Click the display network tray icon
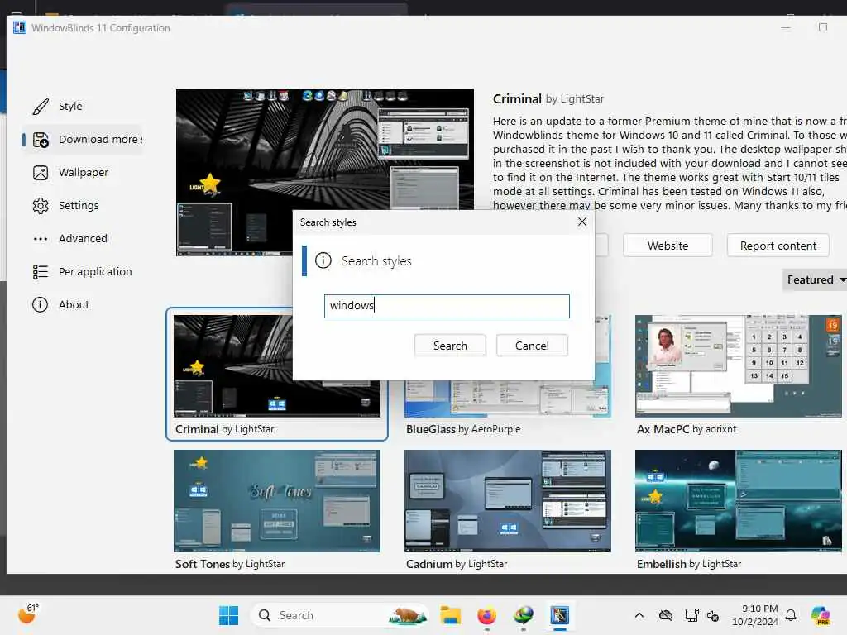 click(691, 615)
